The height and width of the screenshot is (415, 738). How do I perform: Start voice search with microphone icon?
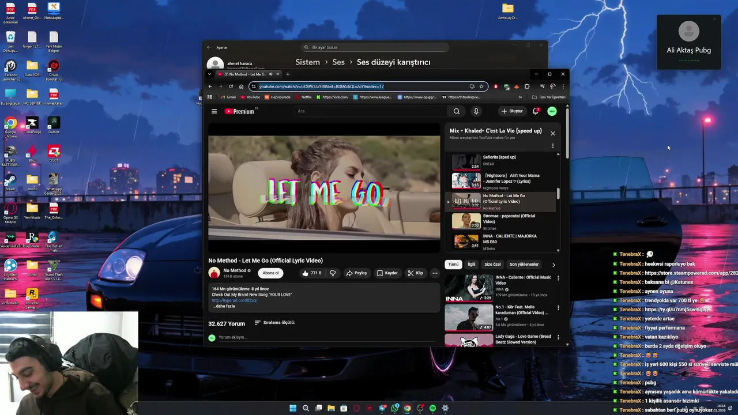click(x=476, y=111)
